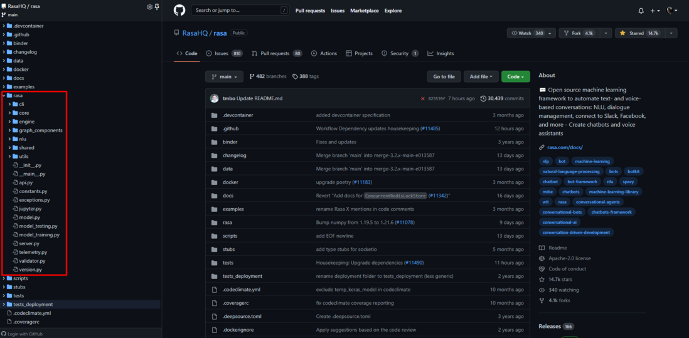Open server.py in the sidebar tree
This screenshot has height=338, width=689.
pyautogui.click(x=29, y=243)
